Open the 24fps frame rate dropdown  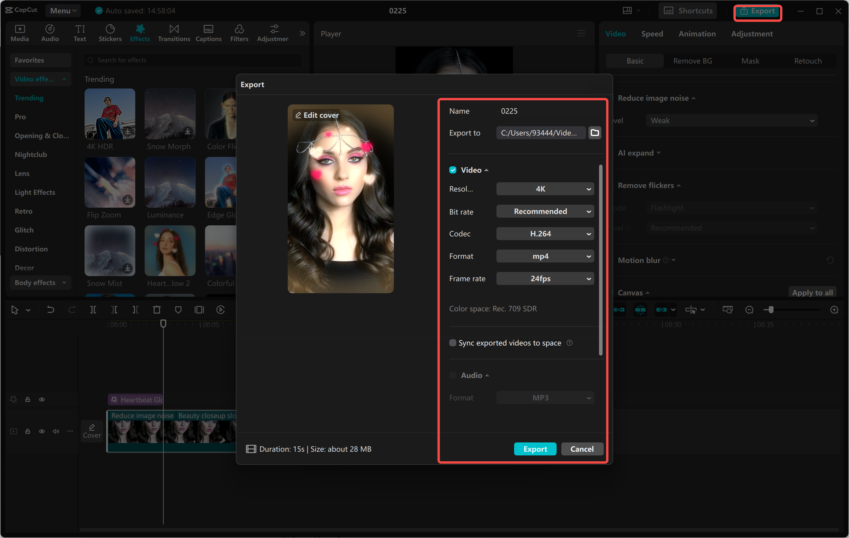(x=545, y=279)
